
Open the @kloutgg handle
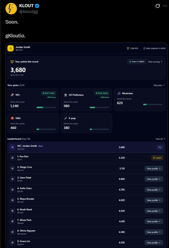click(28, 12)
